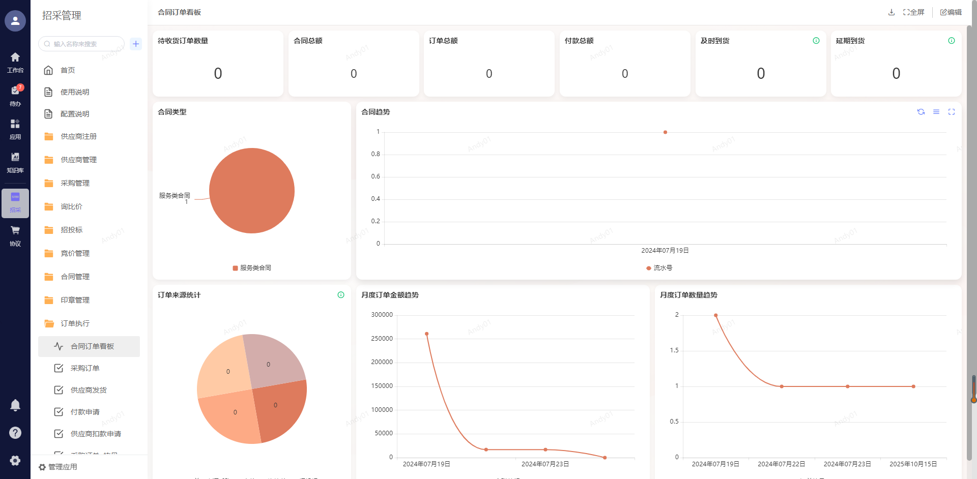Select 供应商发货 in sidebar

coord(89,390)
